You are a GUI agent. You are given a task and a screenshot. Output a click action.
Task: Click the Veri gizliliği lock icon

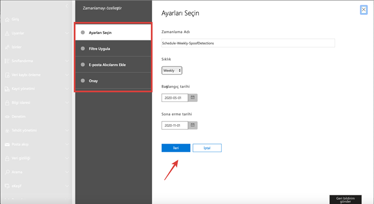7,158
